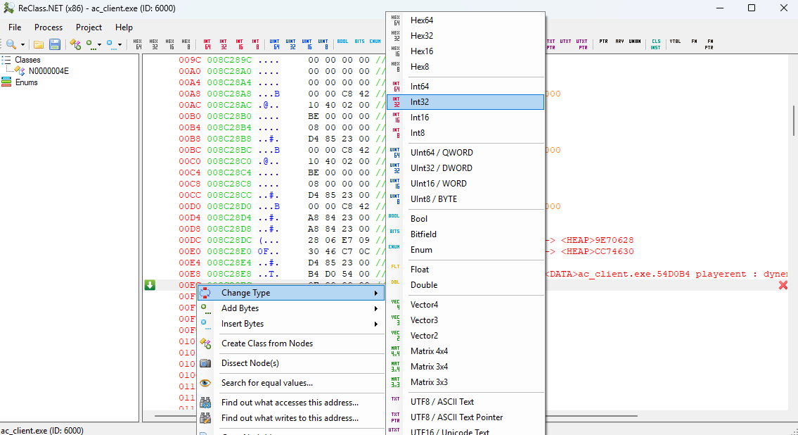Image resolution: width=798 pixels, height=435 pixels.
Task: Click the red X delete node icon
Action: pyautogui.click(x=783, y=285)
